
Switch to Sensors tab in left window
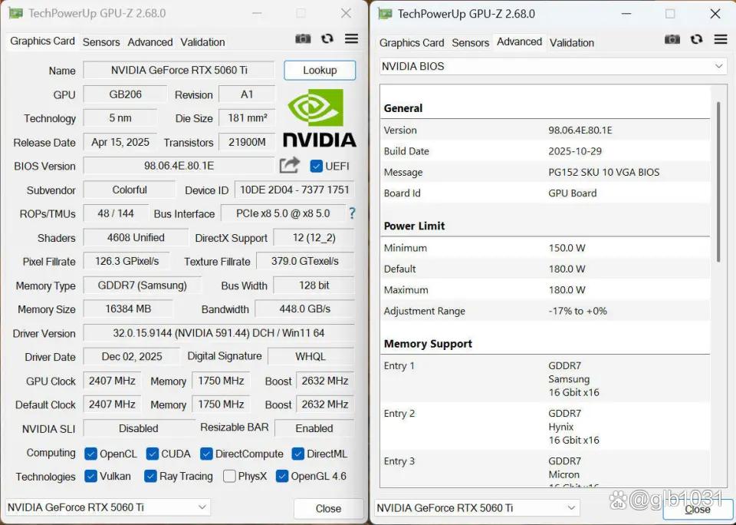tap(101, 42)
